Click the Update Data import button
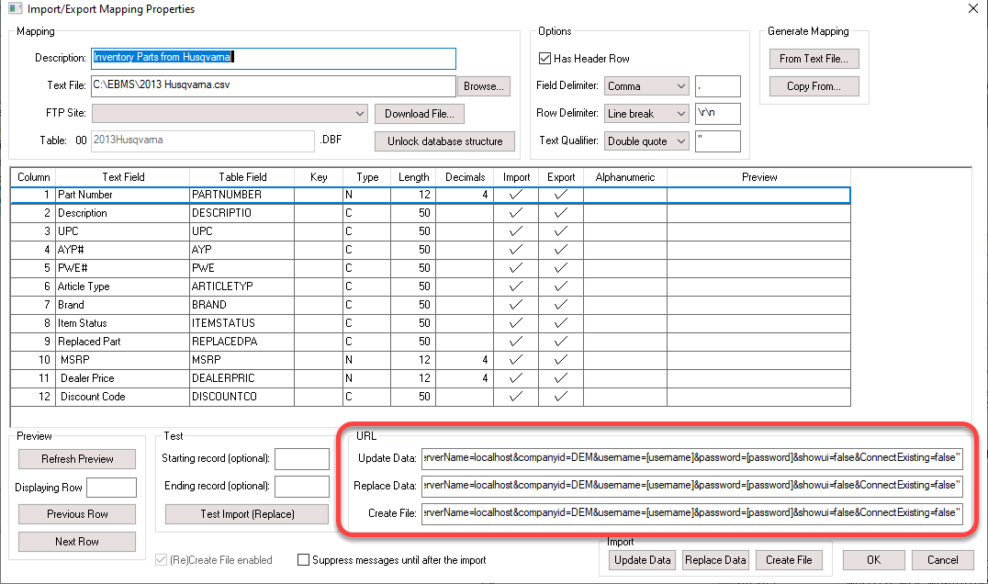Image resolution: width=988 pixels, height=584 pixels. (x=642, y=560)
